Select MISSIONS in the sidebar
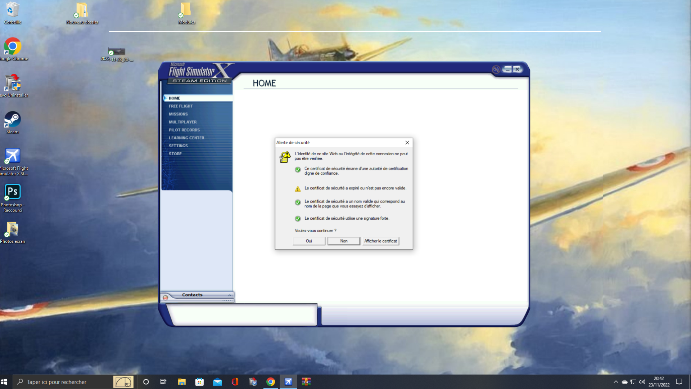The height and width of the screenshot is (389, 691). (x=178, y=114)
